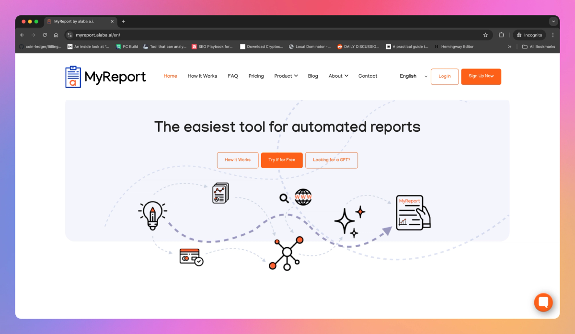
Task: Reload the current page
Action: pos(45,35)
